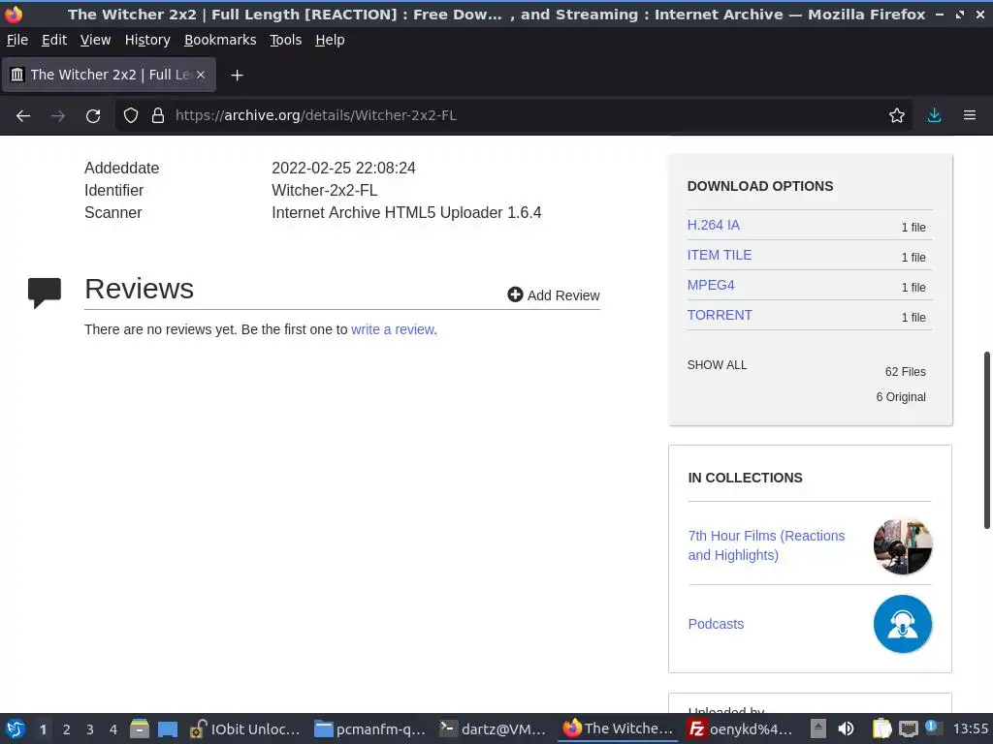The width and height of the screenshot is (993, 744).
Task: Switch to the IObit Unlocker taskbar window
Action: click(x=243, y=728)
